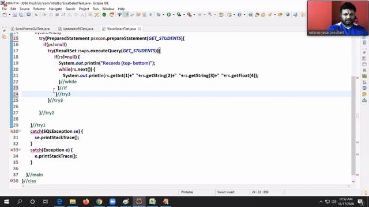369x207 pixels.
Task: Click the Terminate square icon
Action: pyautogui.click(x=57, y=14)
